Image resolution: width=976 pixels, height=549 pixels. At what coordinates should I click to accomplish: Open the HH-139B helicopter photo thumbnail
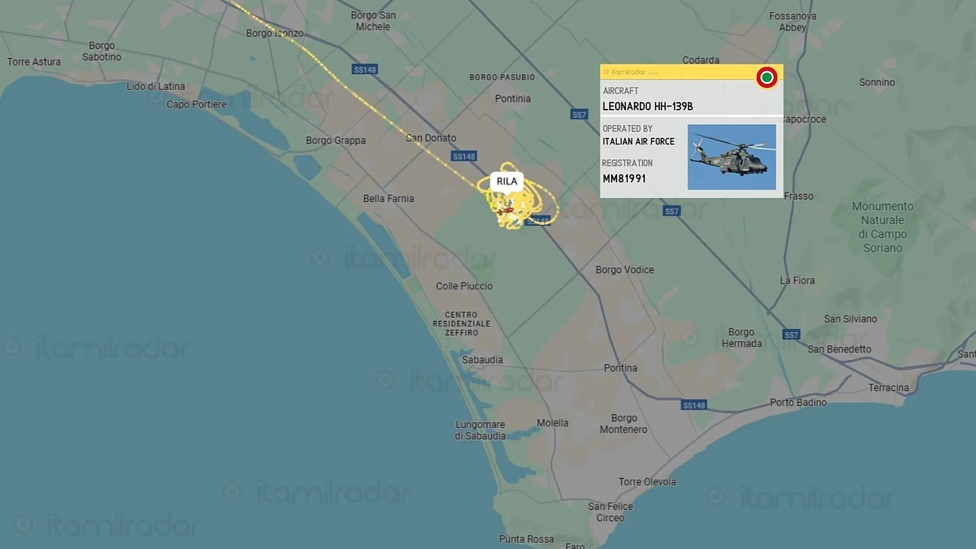coord(731,157)
